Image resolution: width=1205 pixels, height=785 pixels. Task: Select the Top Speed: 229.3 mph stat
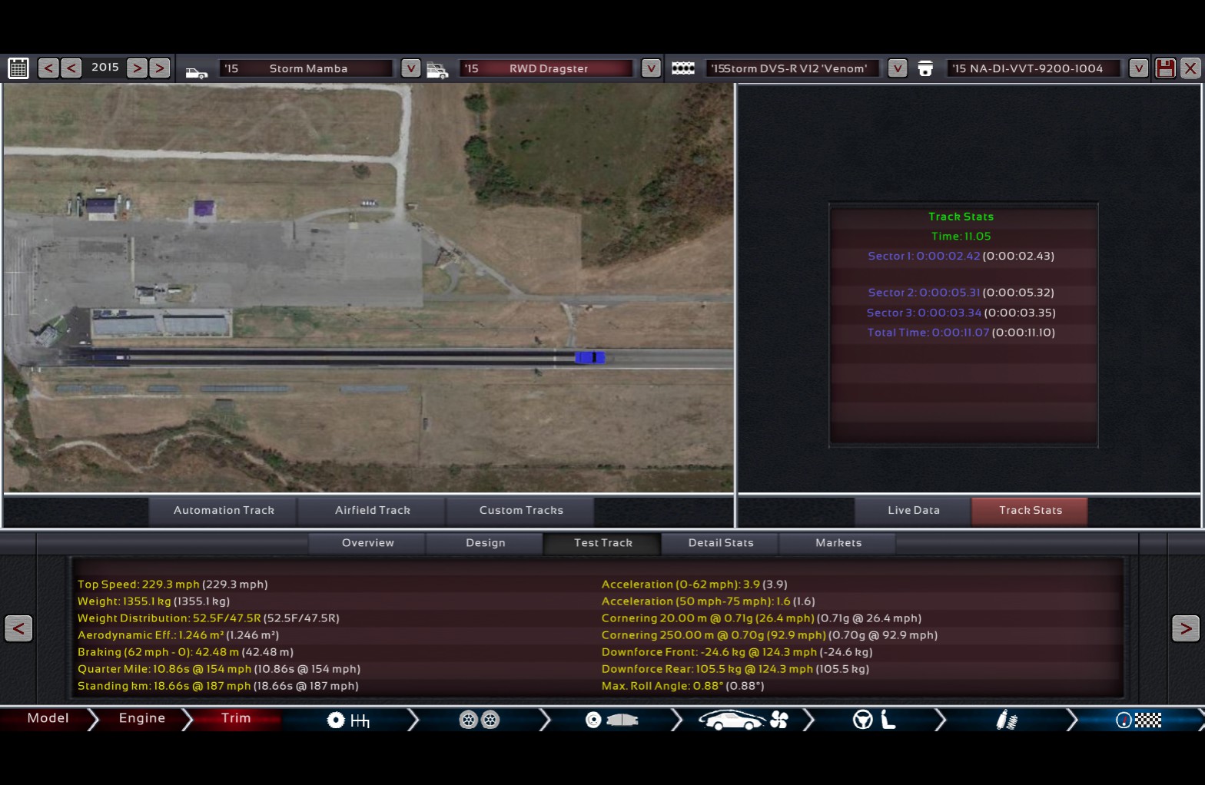click(x=172, y=585)
